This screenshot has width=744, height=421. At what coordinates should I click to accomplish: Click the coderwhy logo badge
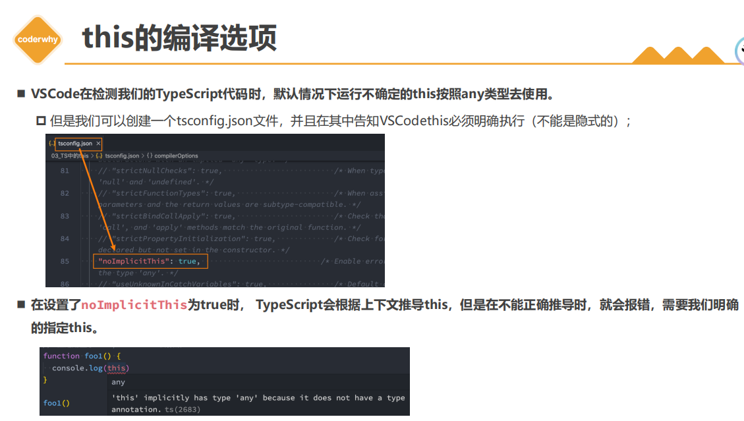coord(38,40)
